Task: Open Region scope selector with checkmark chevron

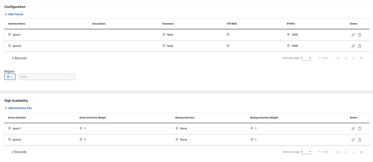Action: (10, 77)
